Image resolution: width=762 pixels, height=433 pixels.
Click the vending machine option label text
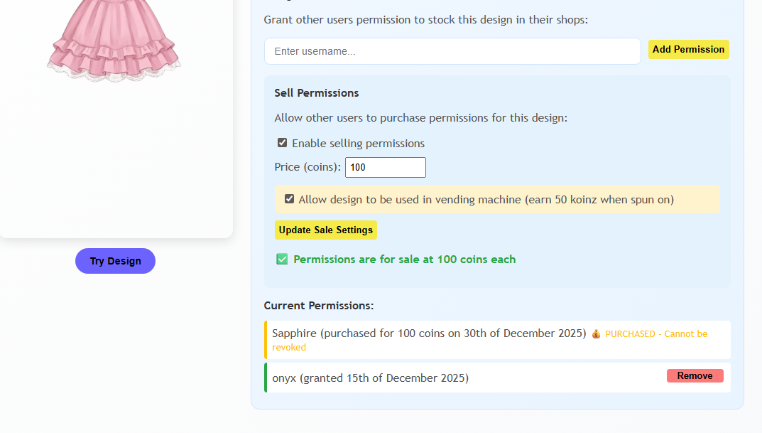pyautogui.click(x=486, y=200)
